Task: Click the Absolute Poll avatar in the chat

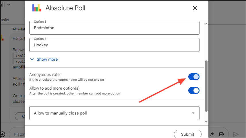Action: [x=2, y=38]
